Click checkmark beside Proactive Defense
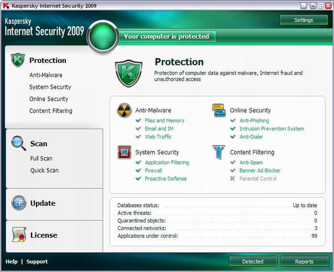Viewport: 334px width, 272px height. tap(138, 178)
